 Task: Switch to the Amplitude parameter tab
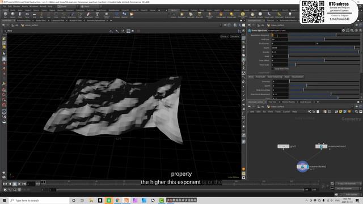tap(260, 77)
